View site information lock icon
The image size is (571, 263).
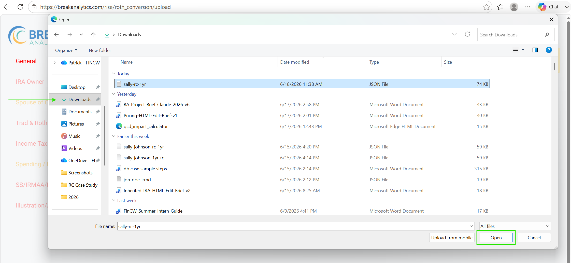(34, 7)
